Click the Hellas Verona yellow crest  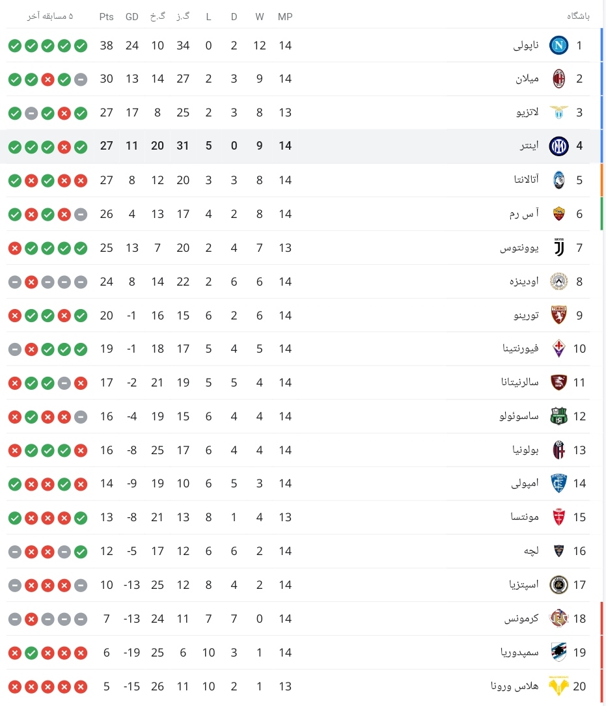pos(558,686)
